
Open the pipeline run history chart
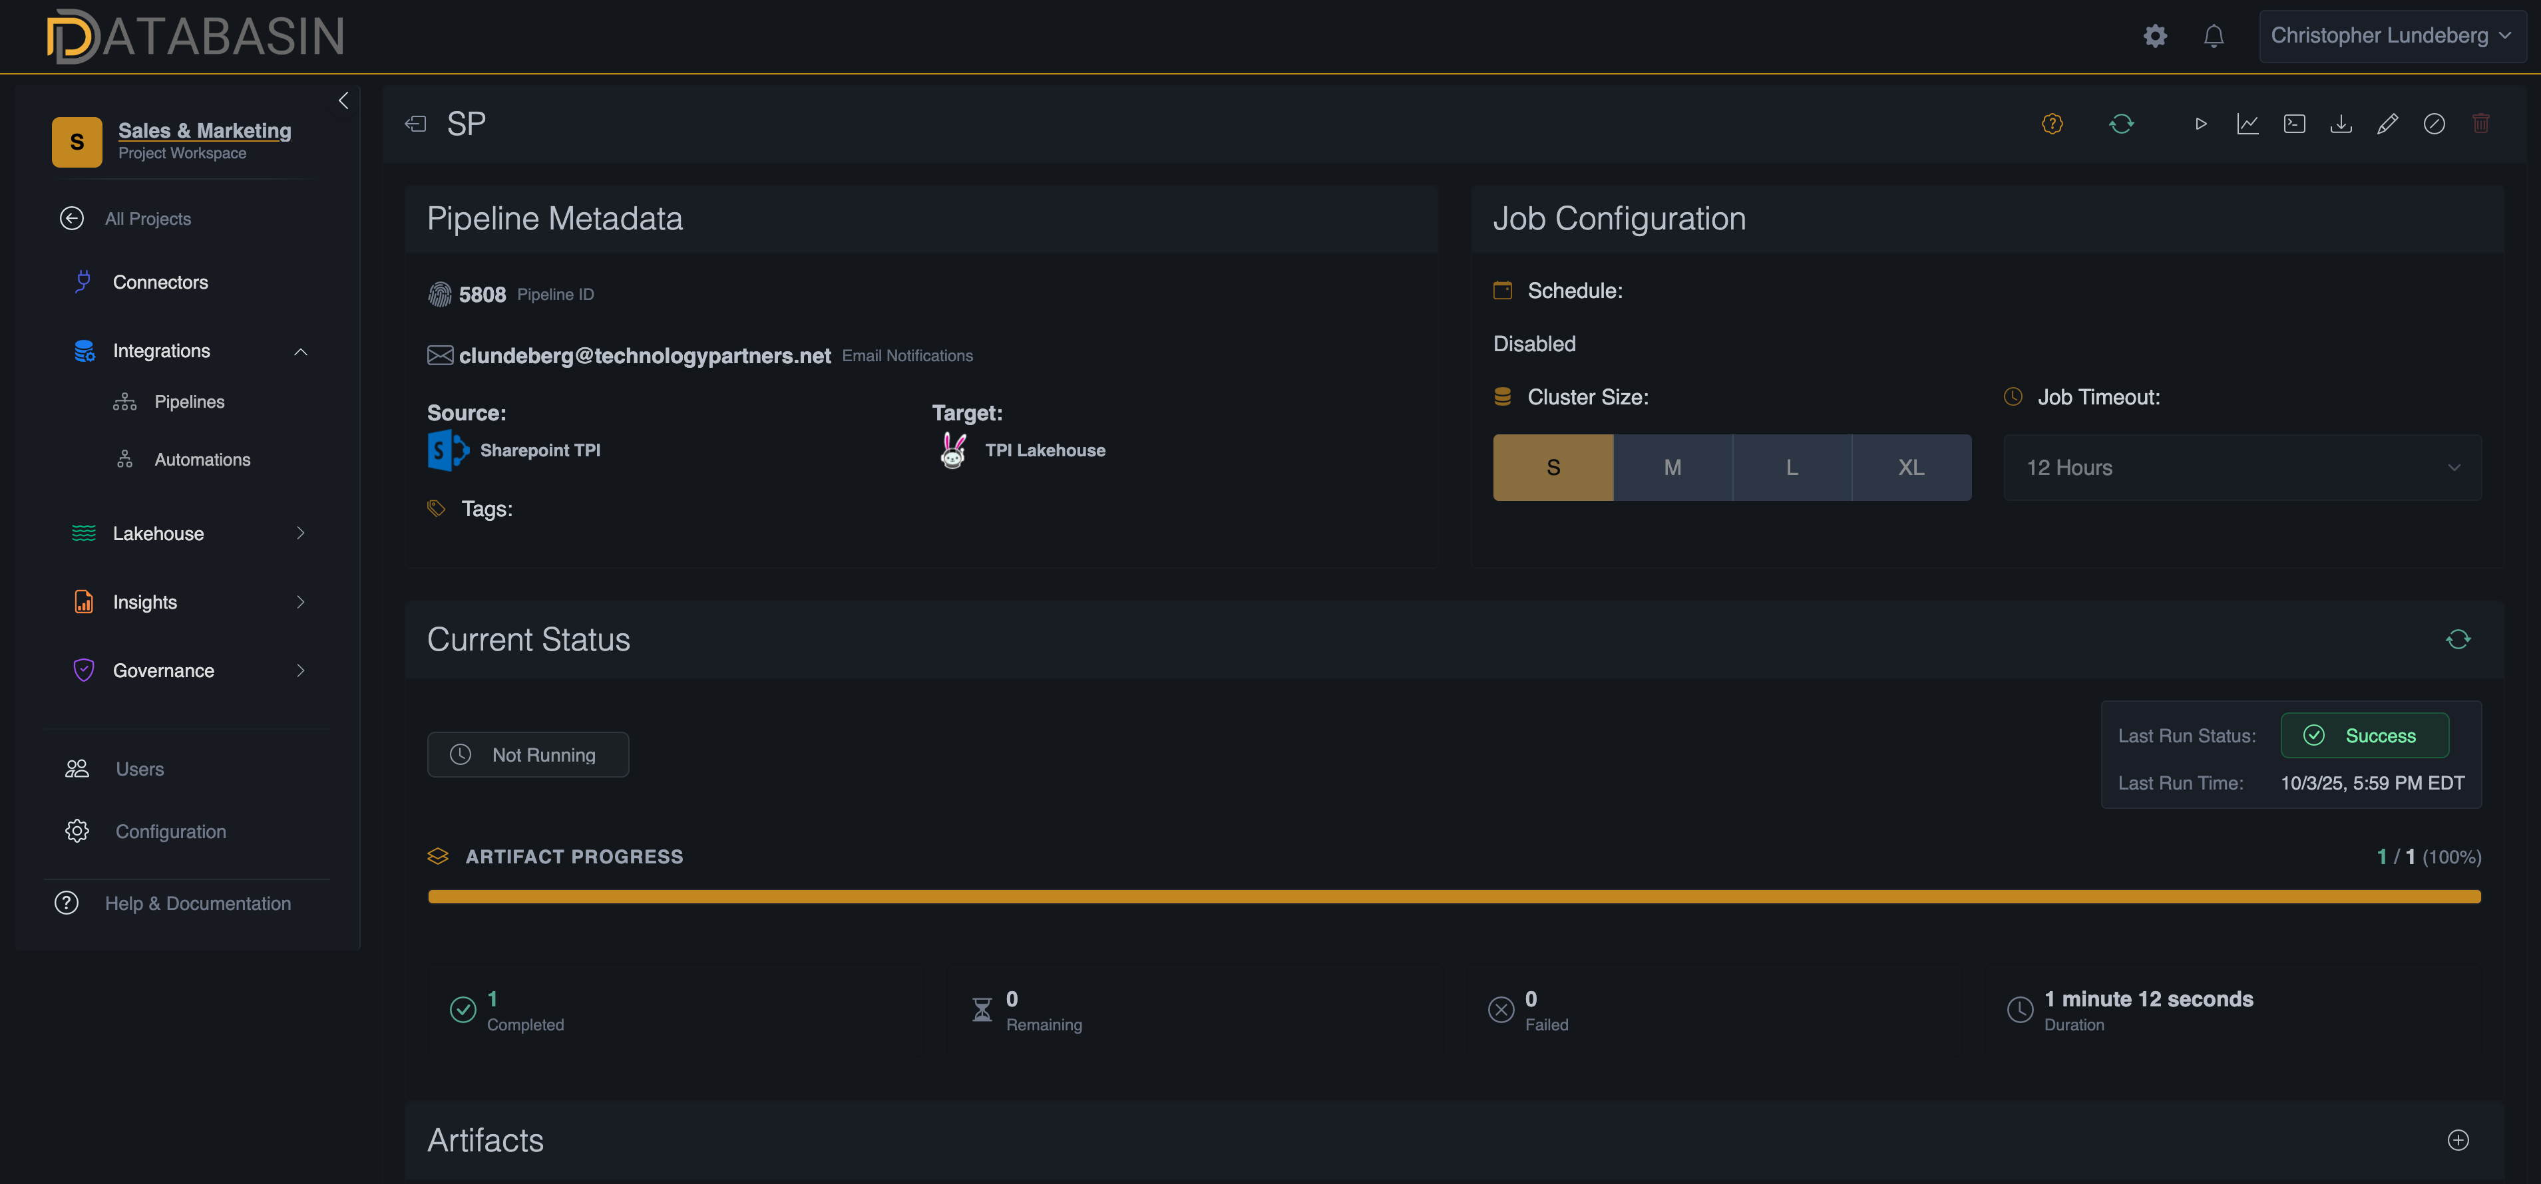(x=2248, y=123)
